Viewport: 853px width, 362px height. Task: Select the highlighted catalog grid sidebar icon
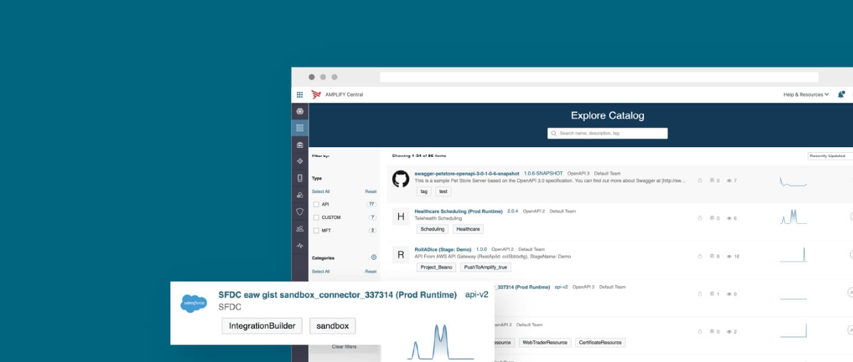[x=300, y=128]
